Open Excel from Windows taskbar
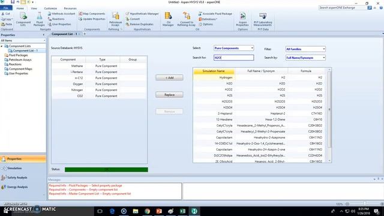Screen dimensions: 384x216 (x=182, y=211)
